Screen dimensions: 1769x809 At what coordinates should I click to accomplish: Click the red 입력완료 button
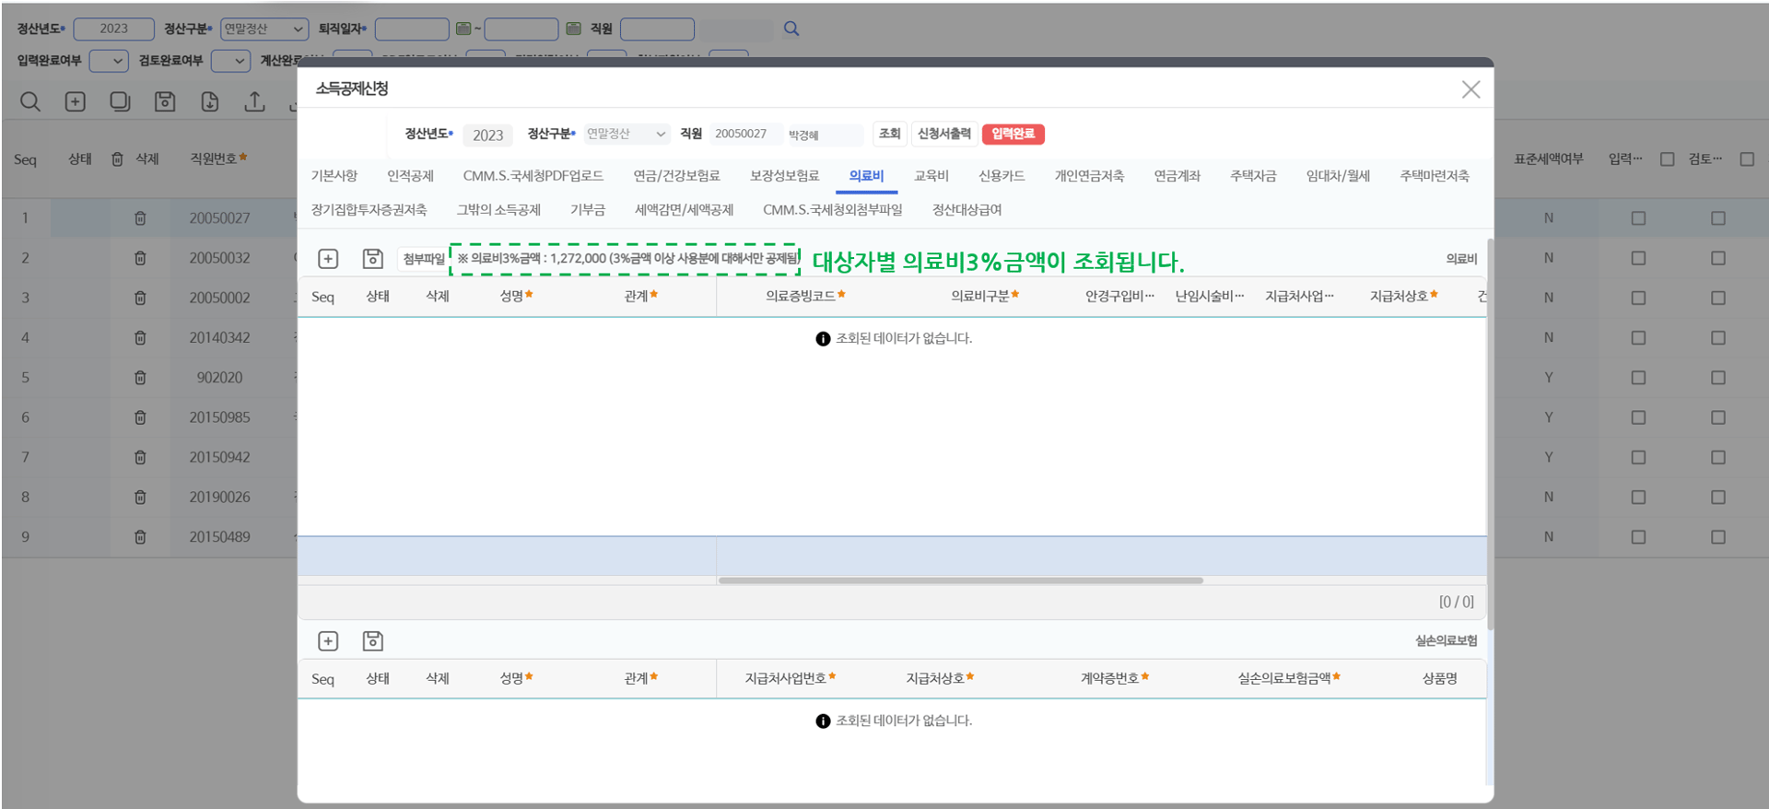1013,134
